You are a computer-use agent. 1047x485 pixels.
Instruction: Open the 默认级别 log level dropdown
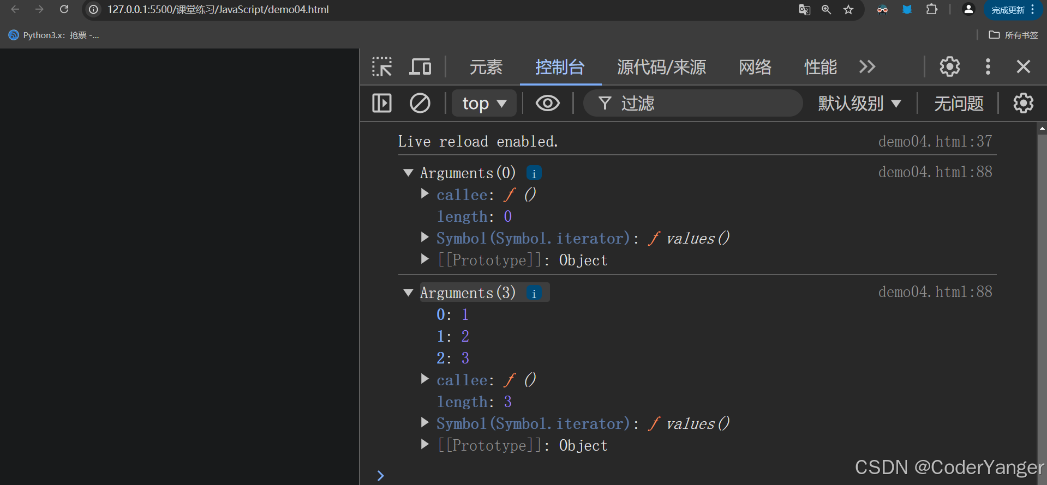(859, 103)
